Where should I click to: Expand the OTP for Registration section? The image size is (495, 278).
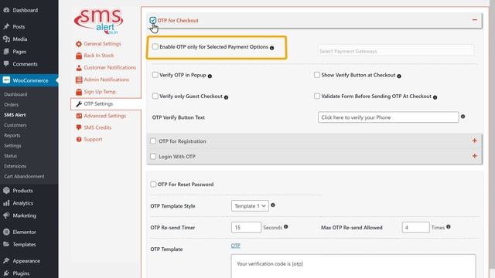pyautogui.click(x=474, y=141)
